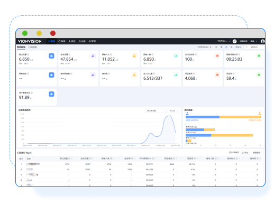
Task: Click the blue icon on the 6,850 card beside the 47,854 card
Action: pos(51,56)
